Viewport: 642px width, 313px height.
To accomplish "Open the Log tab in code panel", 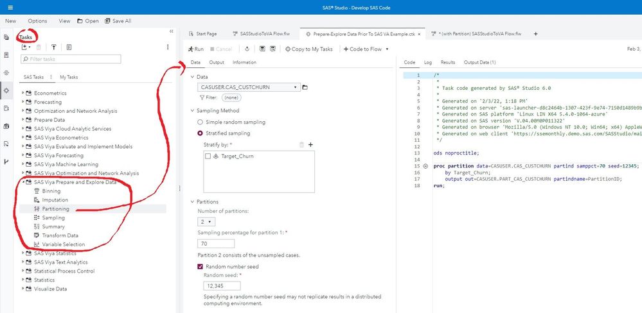I will pos(427,62).
